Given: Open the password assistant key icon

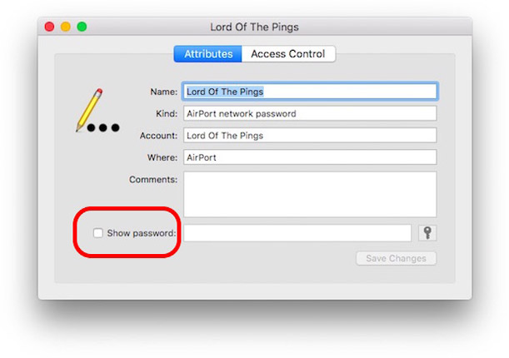Looking at the screenshot, I should (x=427, y=233).
